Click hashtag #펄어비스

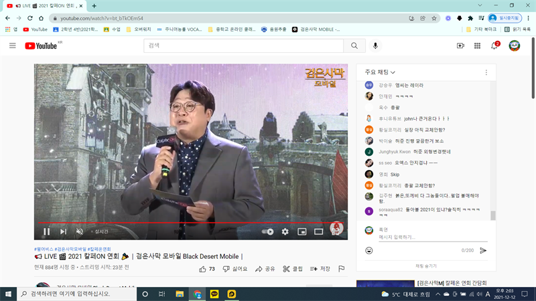coord(44,249)
